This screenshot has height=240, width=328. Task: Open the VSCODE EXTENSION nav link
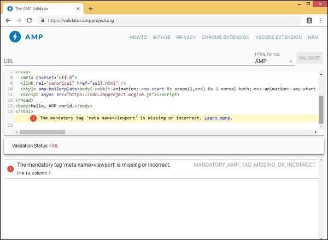(279, 37)
